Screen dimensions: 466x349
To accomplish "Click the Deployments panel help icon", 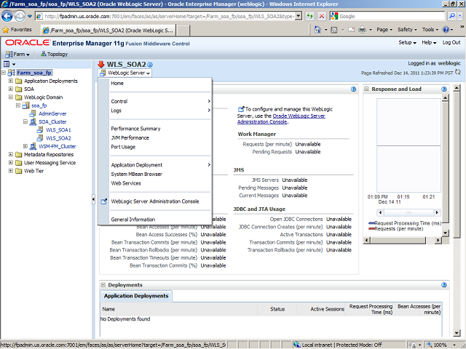I will click(x=443, y=285).
